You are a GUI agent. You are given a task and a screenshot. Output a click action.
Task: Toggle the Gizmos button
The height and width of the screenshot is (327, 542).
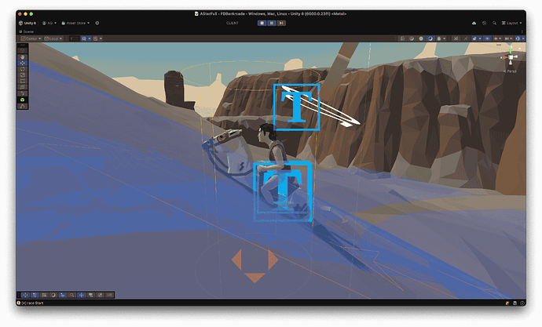518,38
